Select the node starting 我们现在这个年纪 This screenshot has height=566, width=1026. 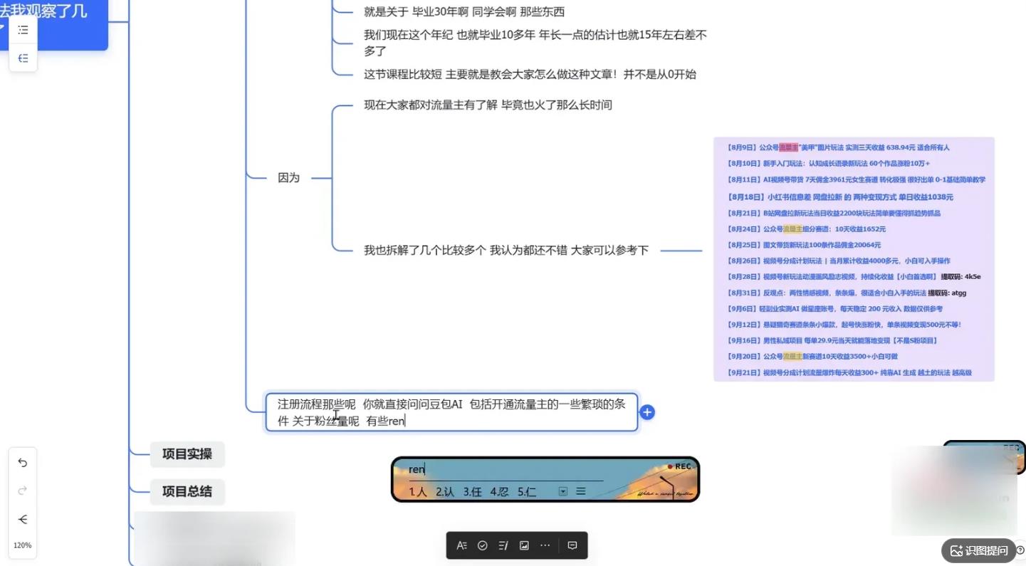(535, 43)
